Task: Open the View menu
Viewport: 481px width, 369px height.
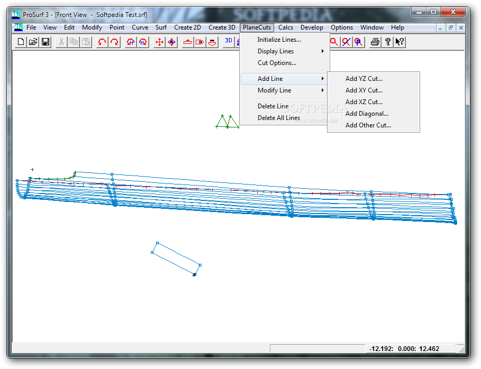Action: (50, 27)
